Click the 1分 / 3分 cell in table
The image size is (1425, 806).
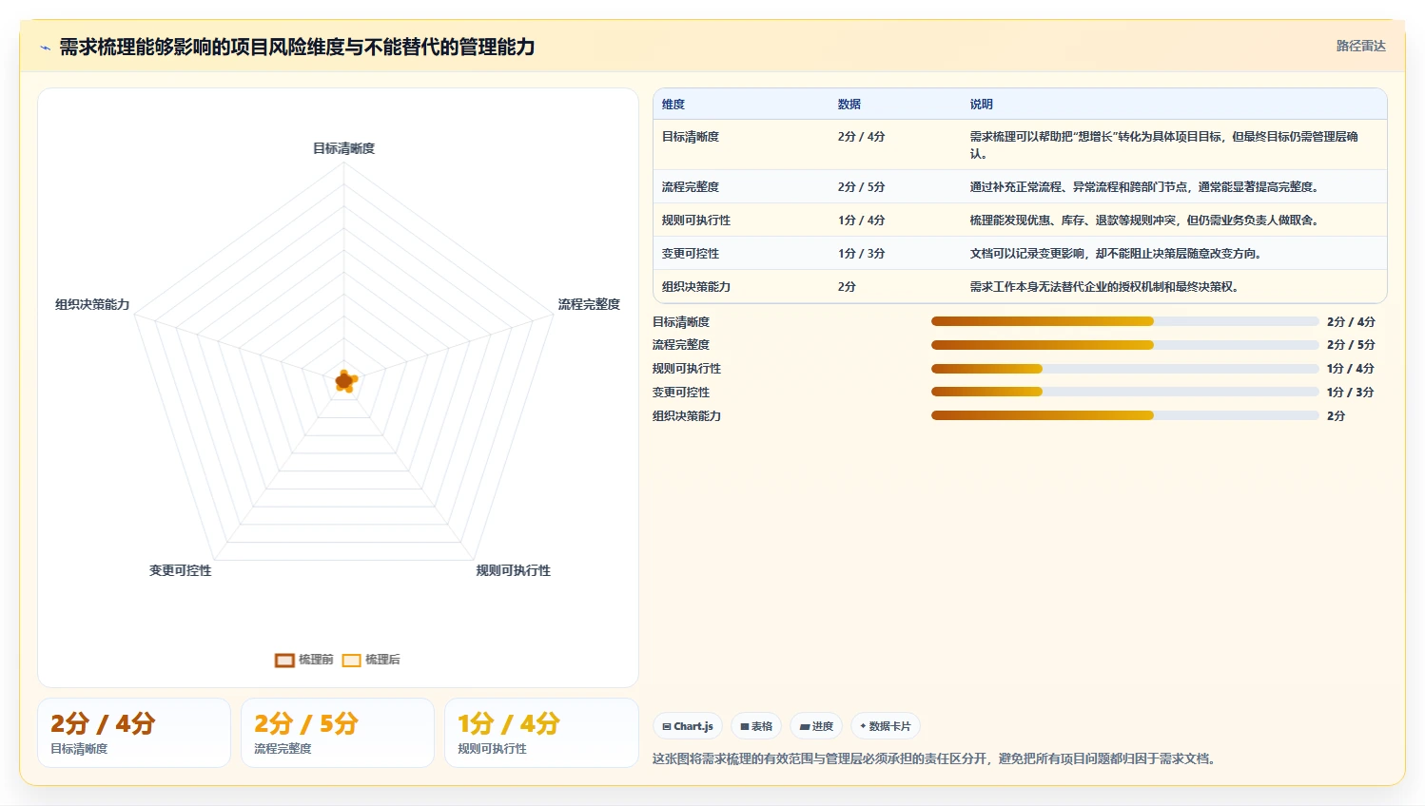(x=862, y=254)
